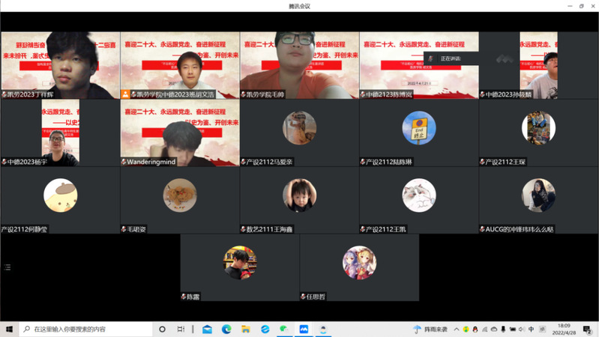This screenshot has width=599, height=337.
Task: Open Microsoft Edge from the taskbar
Action: 226,329
